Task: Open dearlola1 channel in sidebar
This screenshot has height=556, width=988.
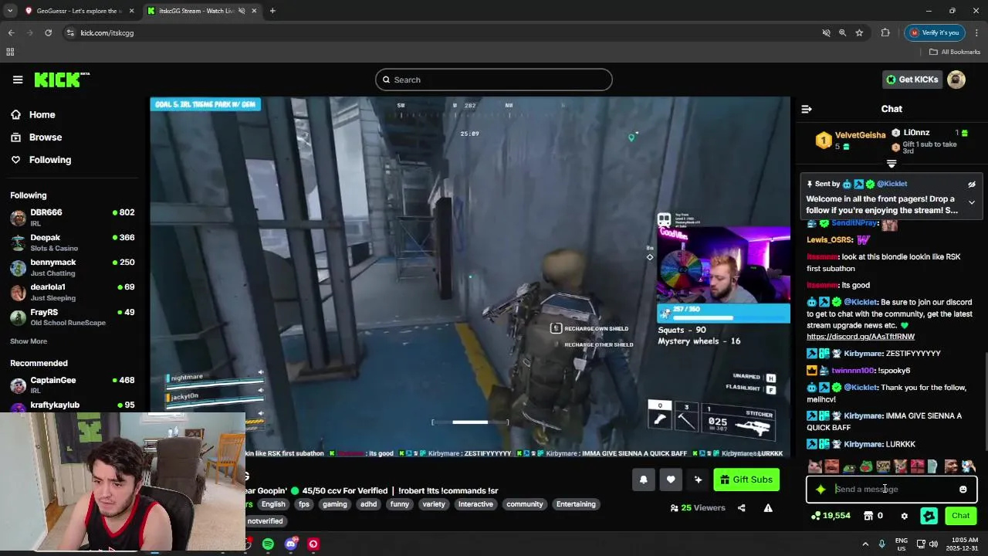Action: (x=73, y=292)
